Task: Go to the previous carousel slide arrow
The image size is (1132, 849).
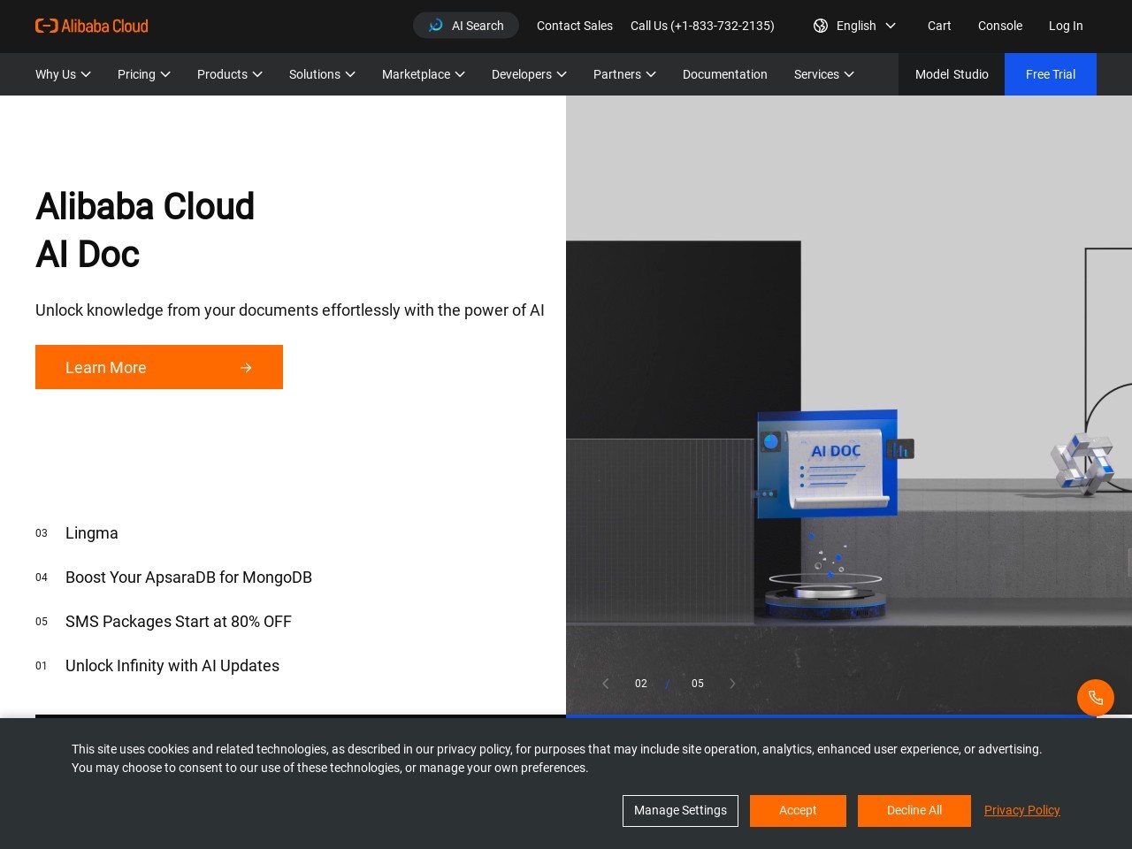Action: click(x=606, y=684)
